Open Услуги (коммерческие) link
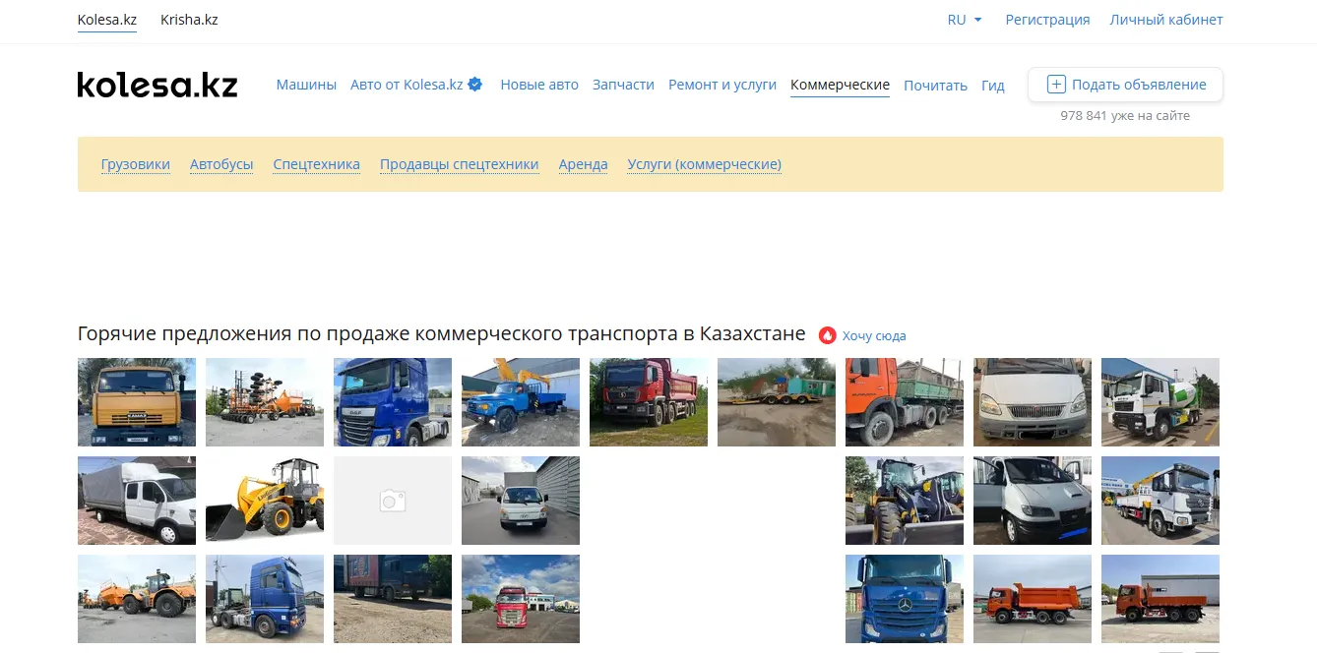Image resolution: width=1317 pixels, height=653 pixels. (705, 164)
